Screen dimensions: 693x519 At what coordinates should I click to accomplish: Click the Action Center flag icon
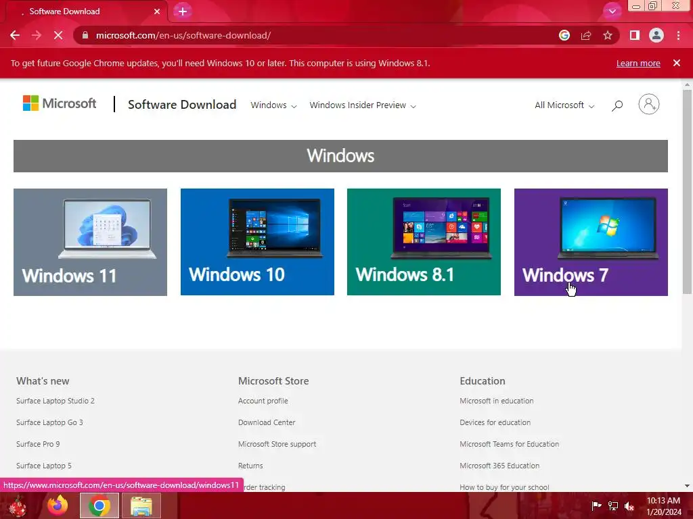tap(596, 505)
